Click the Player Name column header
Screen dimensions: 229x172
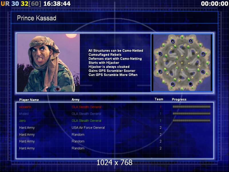pos(29,100)
